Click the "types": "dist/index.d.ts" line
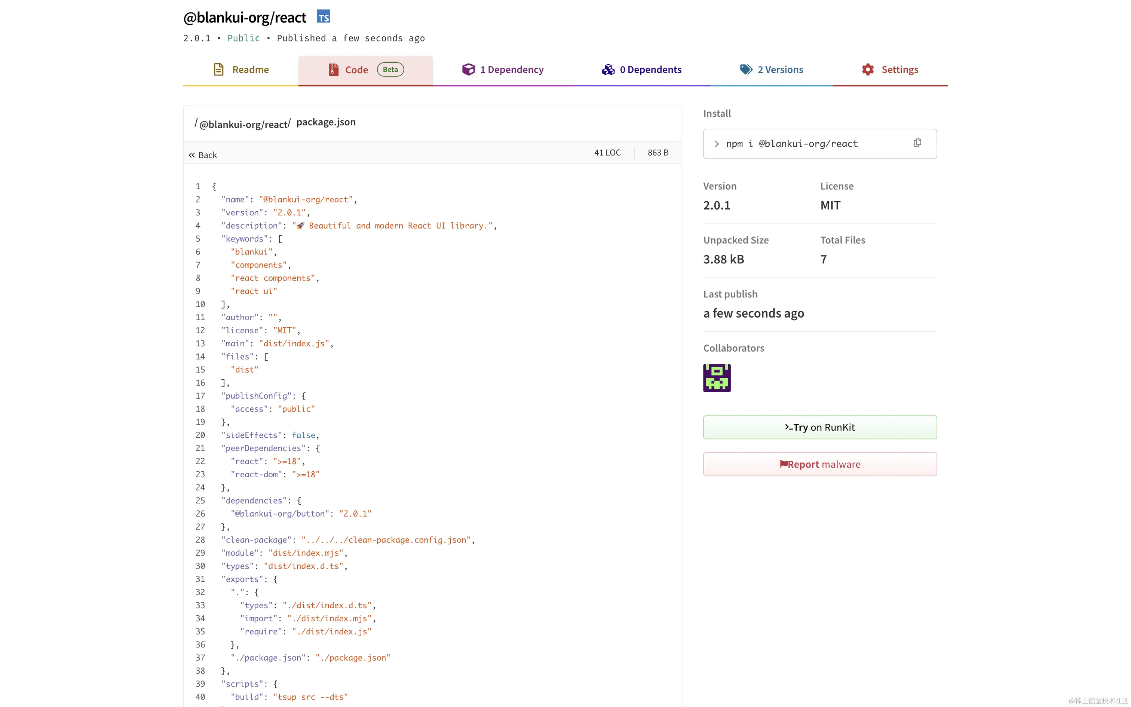The height and width of the screenshot is (707, 1131). (x=284, y=566)
